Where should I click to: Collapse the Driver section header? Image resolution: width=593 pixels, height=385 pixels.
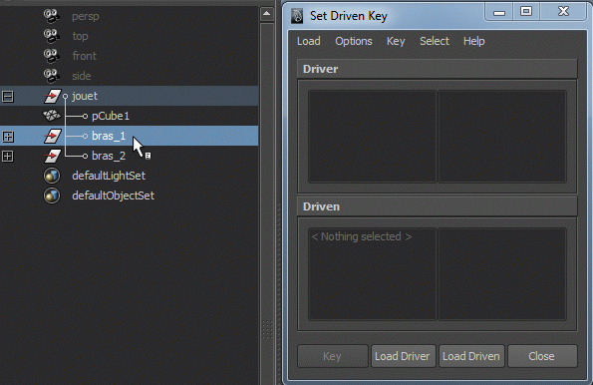pos(438,69)
